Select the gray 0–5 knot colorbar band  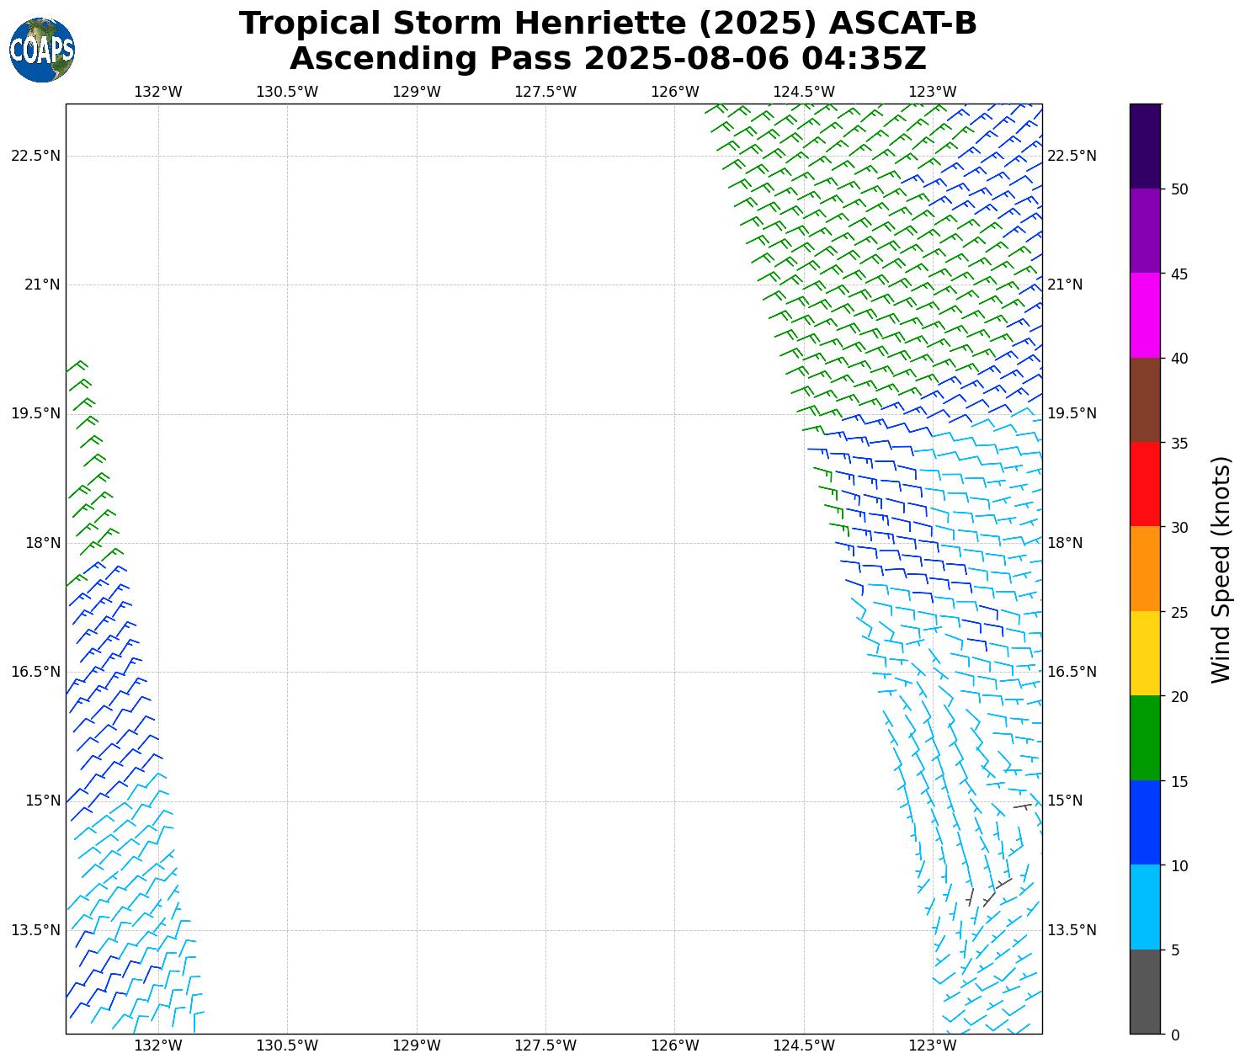(x=1145, y=992)
